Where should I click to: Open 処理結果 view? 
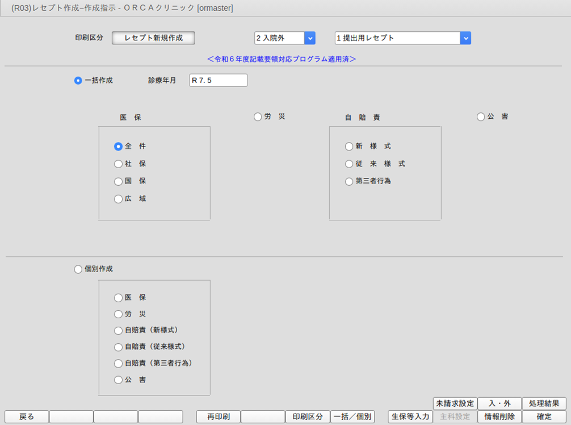click(x=544, y=403)
